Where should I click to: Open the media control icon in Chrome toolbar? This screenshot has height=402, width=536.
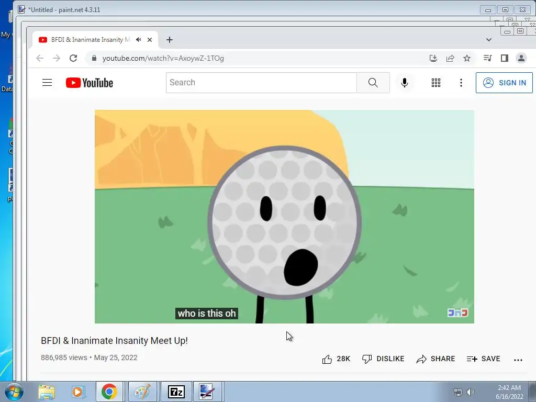(487, 58)
